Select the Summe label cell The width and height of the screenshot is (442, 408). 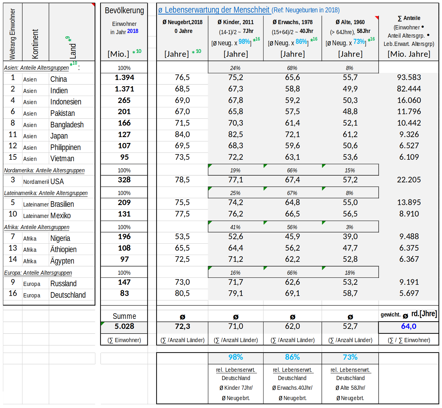tap(124, 316)
